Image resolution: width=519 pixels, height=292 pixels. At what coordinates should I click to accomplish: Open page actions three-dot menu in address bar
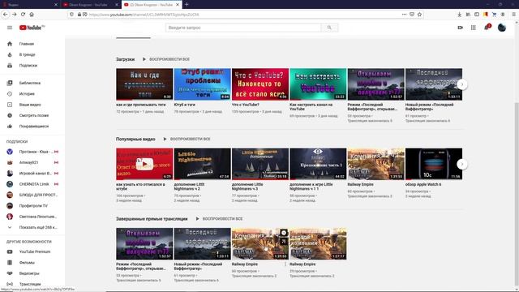pos(404,15)
